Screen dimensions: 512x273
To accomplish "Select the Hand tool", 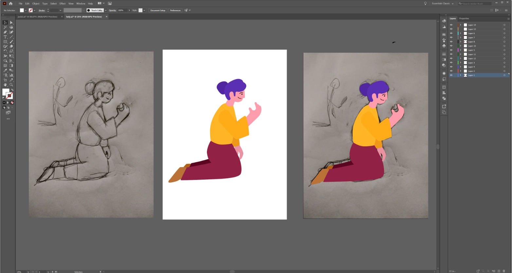I will click(5, 85).
